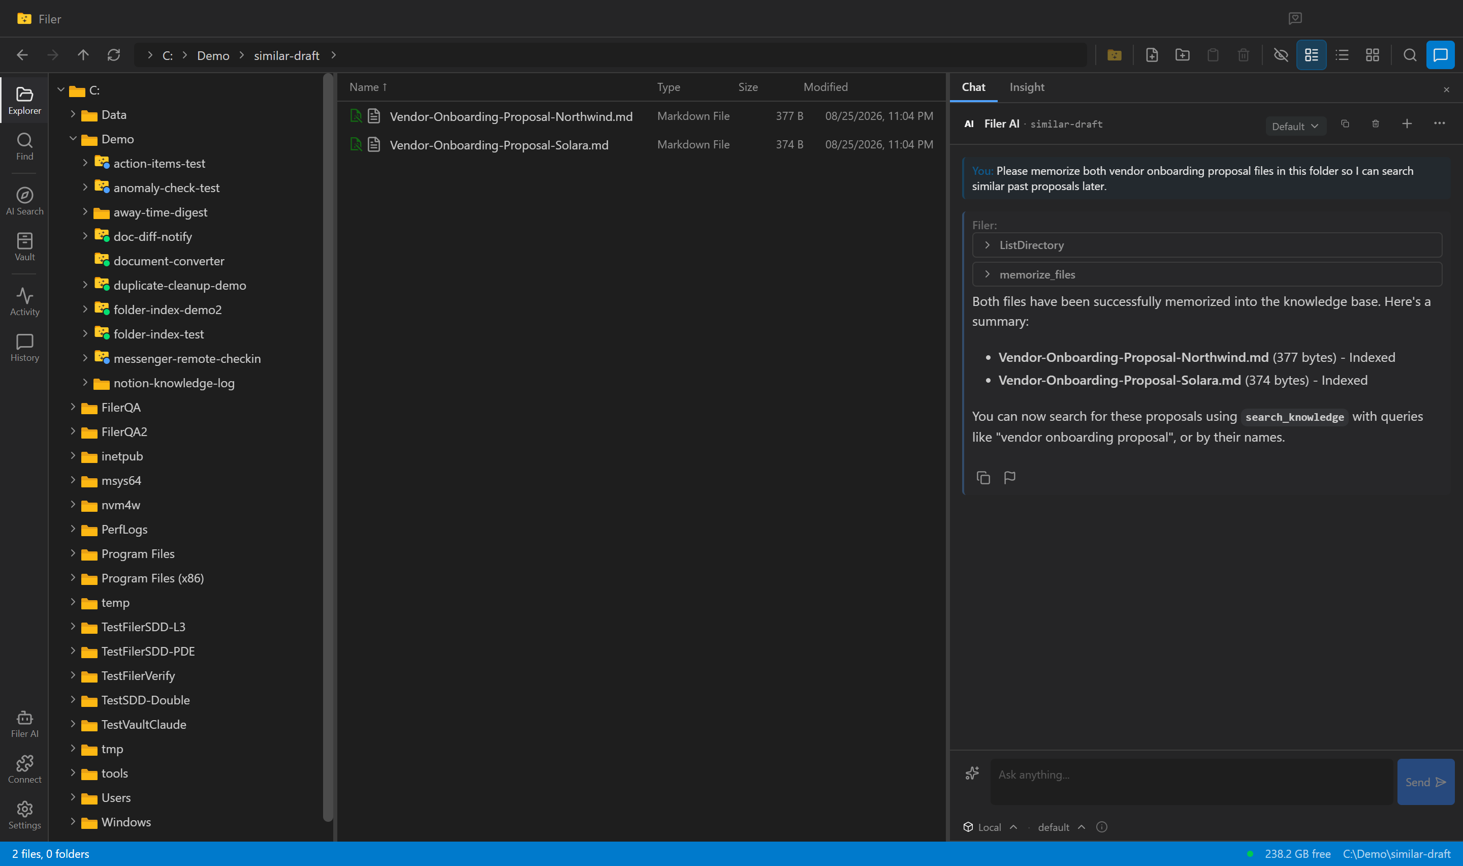The image size is (1463, 866).
Task: Switch to the Insight tab
Action: (1027, 87)
